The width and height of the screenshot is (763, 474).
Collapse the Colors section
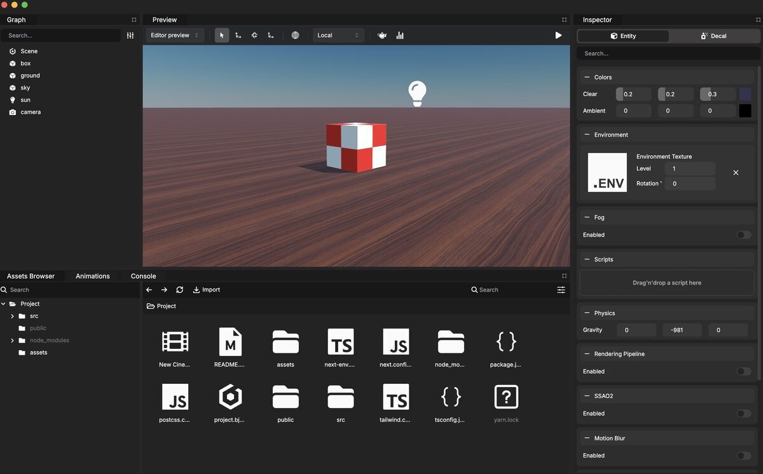point(587,78)
